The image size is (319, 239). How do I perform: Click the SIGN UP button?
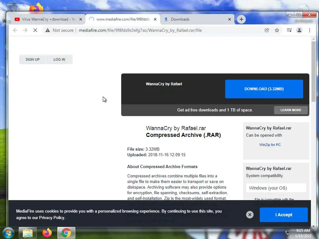click(32, 59)
